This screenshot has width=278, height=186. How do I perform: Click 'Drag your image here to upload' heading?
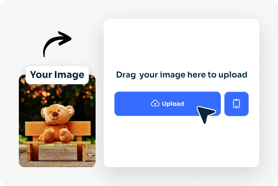[x=181, y=75]
